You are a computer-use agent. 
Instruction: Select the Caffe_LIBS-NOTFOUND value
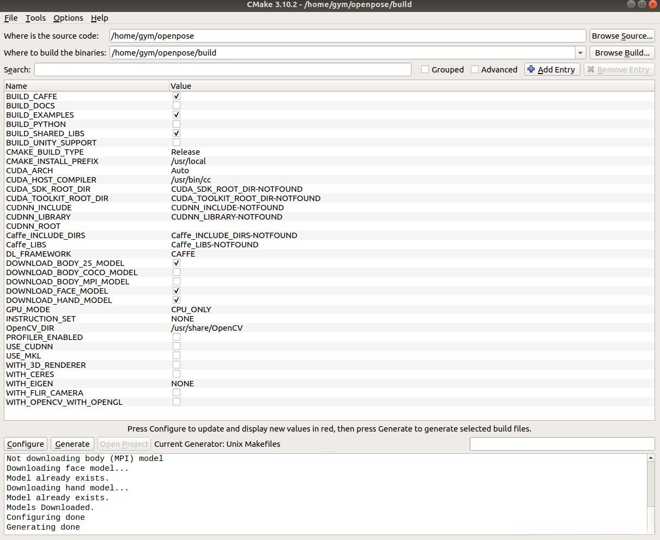[215, 245]
